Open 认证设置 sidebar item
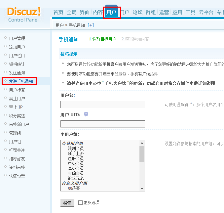This screenshot has width=224, height=213. pyautogui.click(x=17, y=176)
